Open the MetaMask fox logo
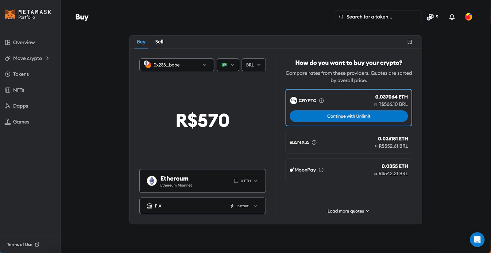The height and width of the screenshot is (253, 491). tap(10, 14)
